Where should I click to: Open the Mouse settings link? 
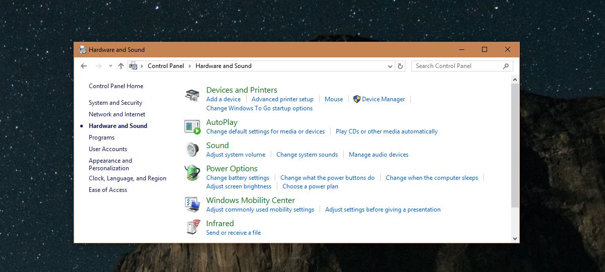(334, 99)
